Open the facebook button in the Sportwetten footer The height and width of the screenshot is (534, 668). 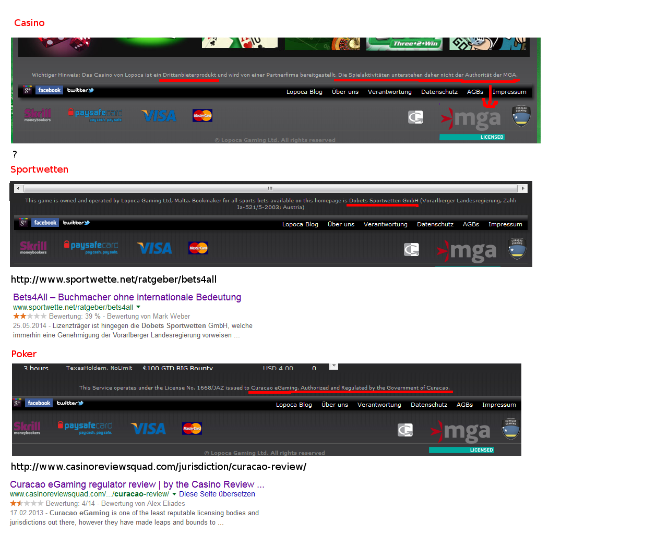point(45,223)
